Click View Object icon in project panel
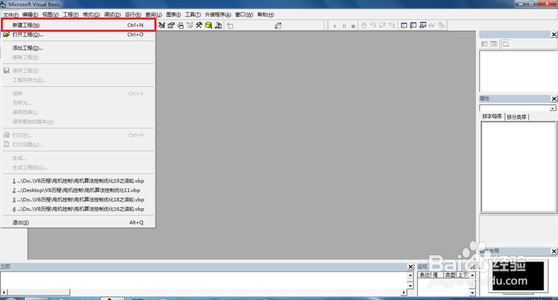Viewport: 558px width, 300px height. [x=494, y=44]
